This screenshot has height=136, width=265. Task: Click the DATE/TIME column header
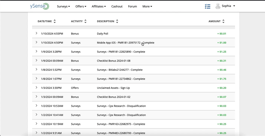(x=45, y=21)
